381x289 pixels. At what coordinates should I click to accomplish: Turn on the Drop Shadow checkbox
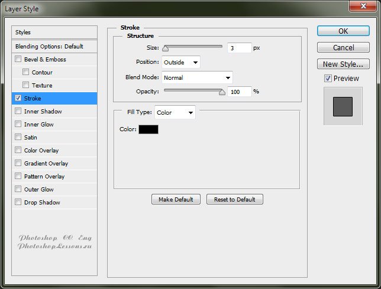click(x=18, y=202)
